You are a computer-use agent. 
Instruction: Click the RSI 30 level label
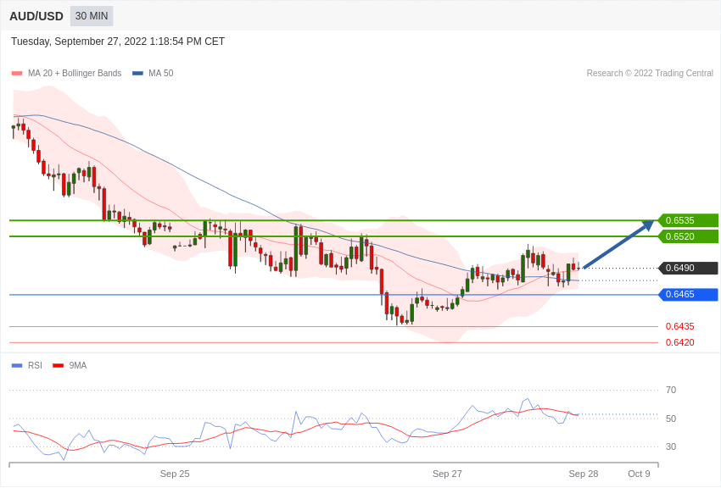click(671, 446)
